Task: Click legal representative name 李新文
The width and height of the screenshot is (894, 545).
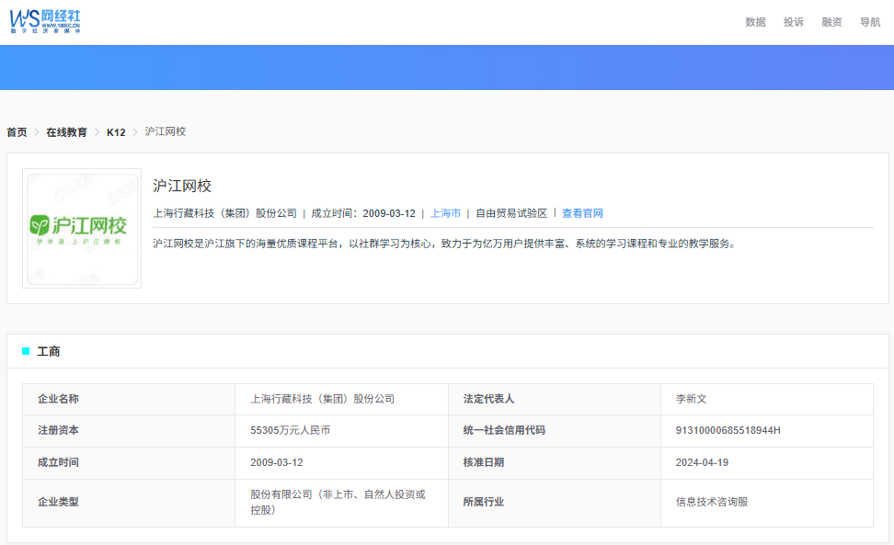Action: [691, 399]
